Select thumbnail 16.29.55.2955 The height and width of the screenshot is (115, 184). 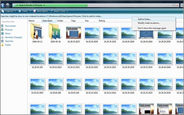click(37, 84)
